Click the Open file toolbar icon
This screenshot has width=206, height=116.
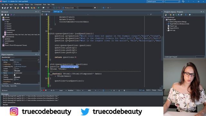5,8
